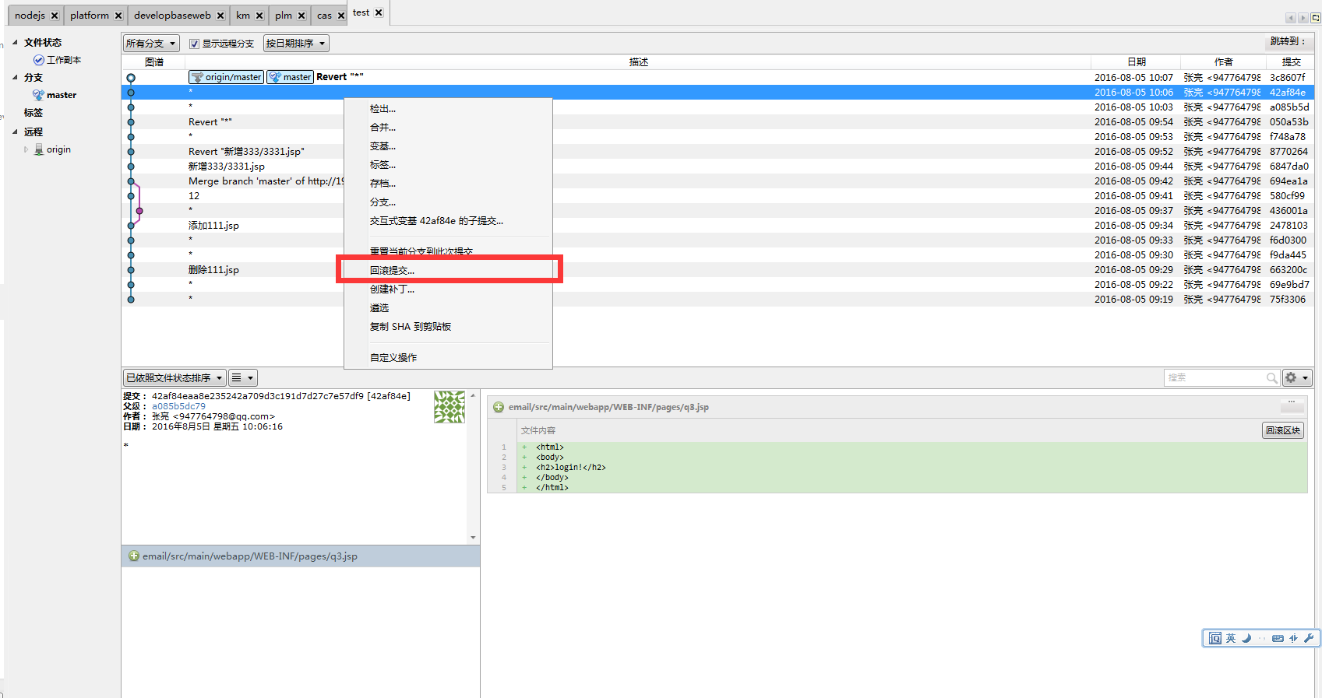The height and width of the screenshot is (698, 1322).
Task: Close the nodejs repository tab
Action: [x=55, y=16]
